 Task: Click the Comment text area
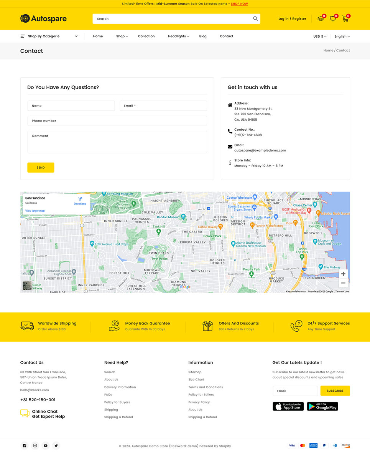click(117, 142)
